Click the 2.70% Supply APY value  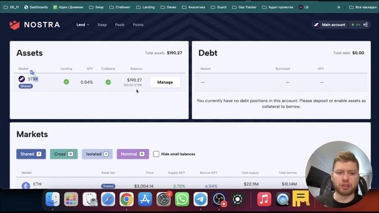click(x=179, y=186)
